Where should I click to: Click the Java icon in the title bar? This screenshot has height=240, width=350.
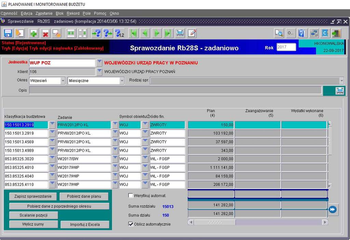4,4
